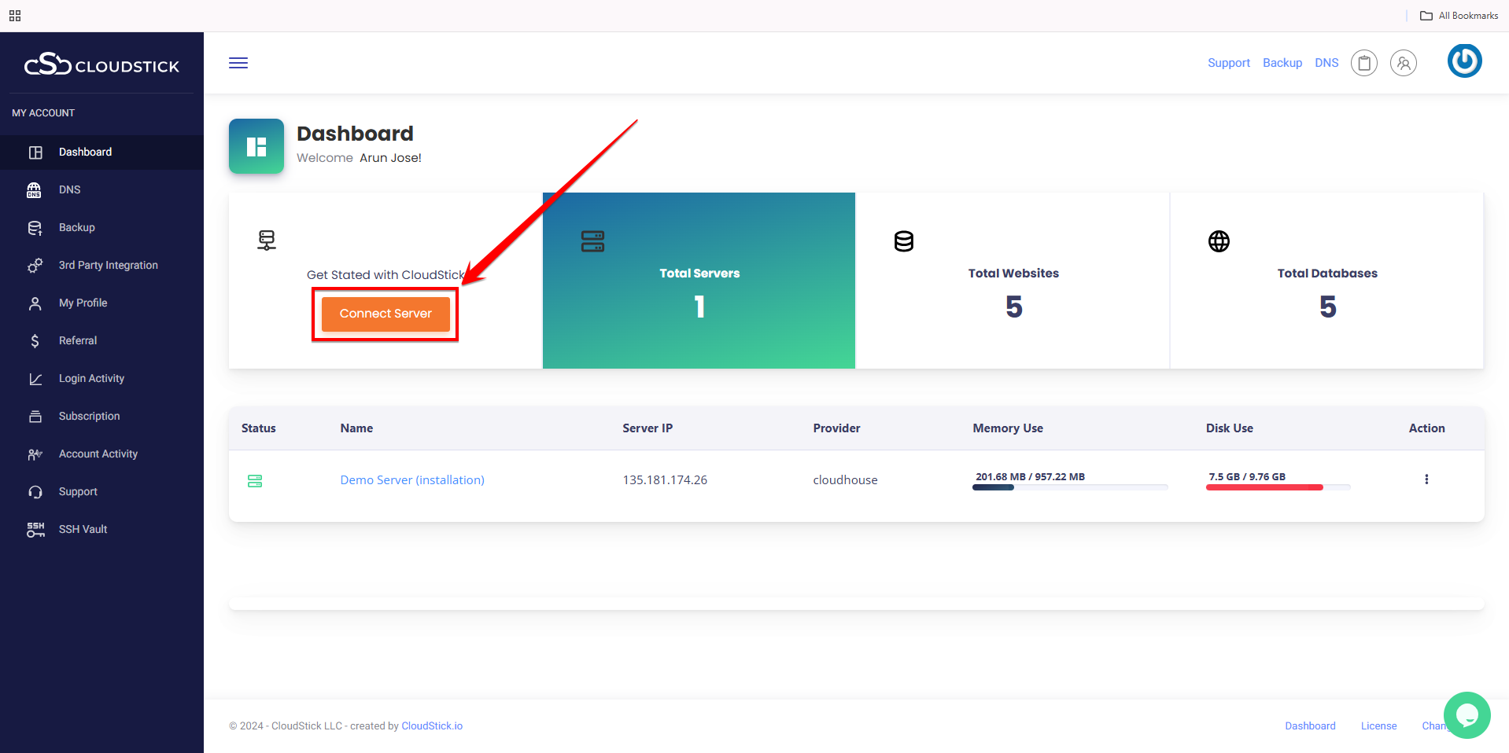The image size is (1509, 753).
Task: Select 3rd Party Integration in sidebar
Action: [108, 265]
